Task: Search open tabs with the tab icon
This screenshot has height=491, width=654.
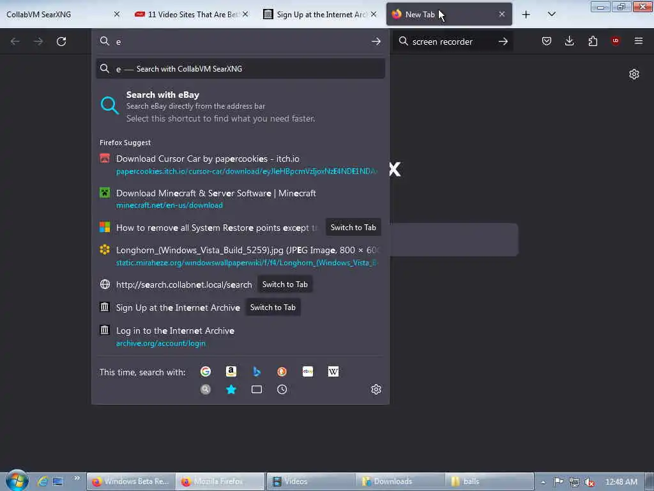Action: pyautogui.click(x=257, y=389)
